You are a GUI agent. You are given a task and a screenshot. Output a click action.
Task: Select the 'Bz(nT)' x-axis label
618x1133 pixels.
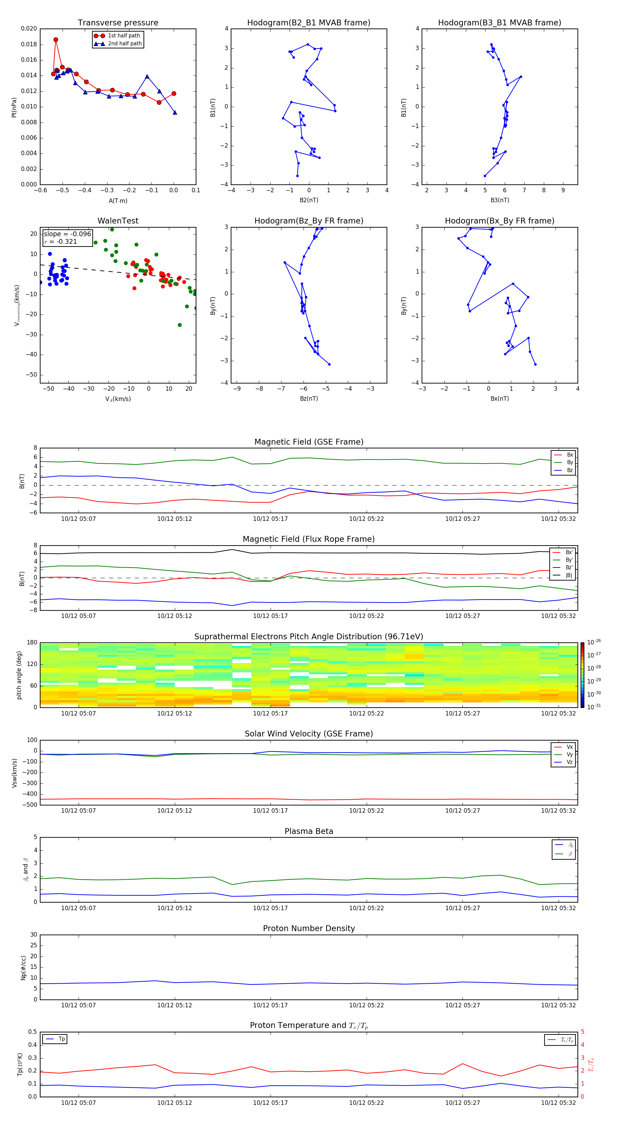coord(309,399)
